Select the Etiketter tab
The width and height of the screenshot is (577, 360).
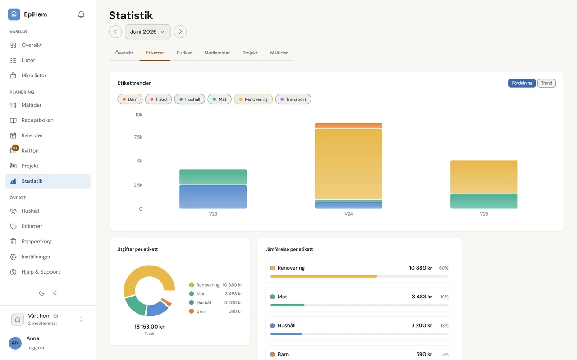[155, 53]
